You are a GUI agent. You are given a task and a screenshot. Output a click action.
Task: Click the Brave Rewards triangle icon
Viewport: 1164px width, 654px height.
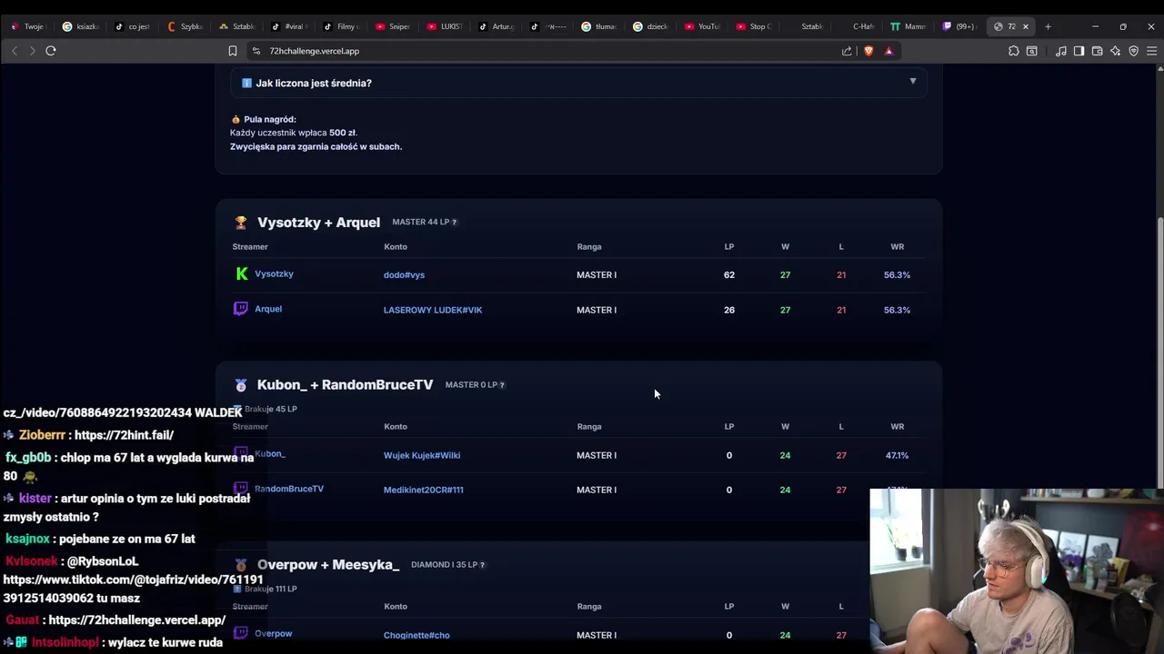pos(888,51)
